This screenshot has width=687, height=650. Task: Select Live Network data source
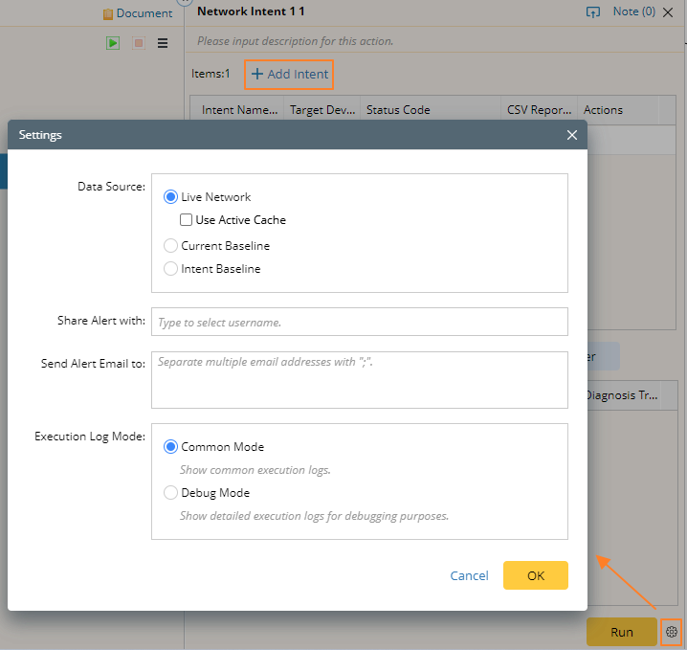(x=171, y=197)
